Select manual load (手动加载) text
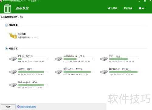152x110 pixels. click(x=22, y=34)
